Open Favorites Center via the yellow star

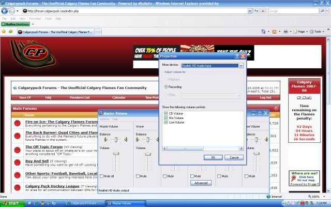click(x=4, y=32)
